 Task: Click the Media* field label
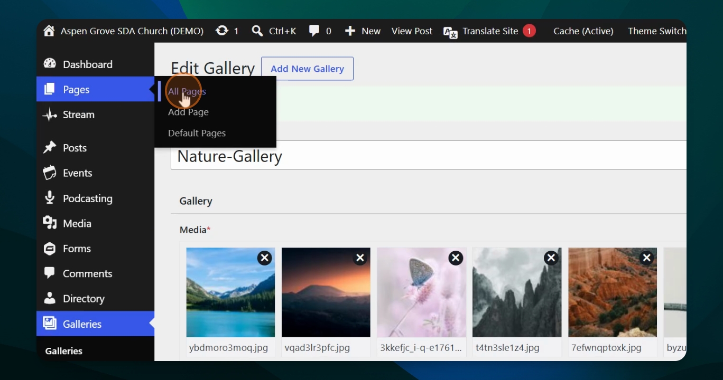195,230
